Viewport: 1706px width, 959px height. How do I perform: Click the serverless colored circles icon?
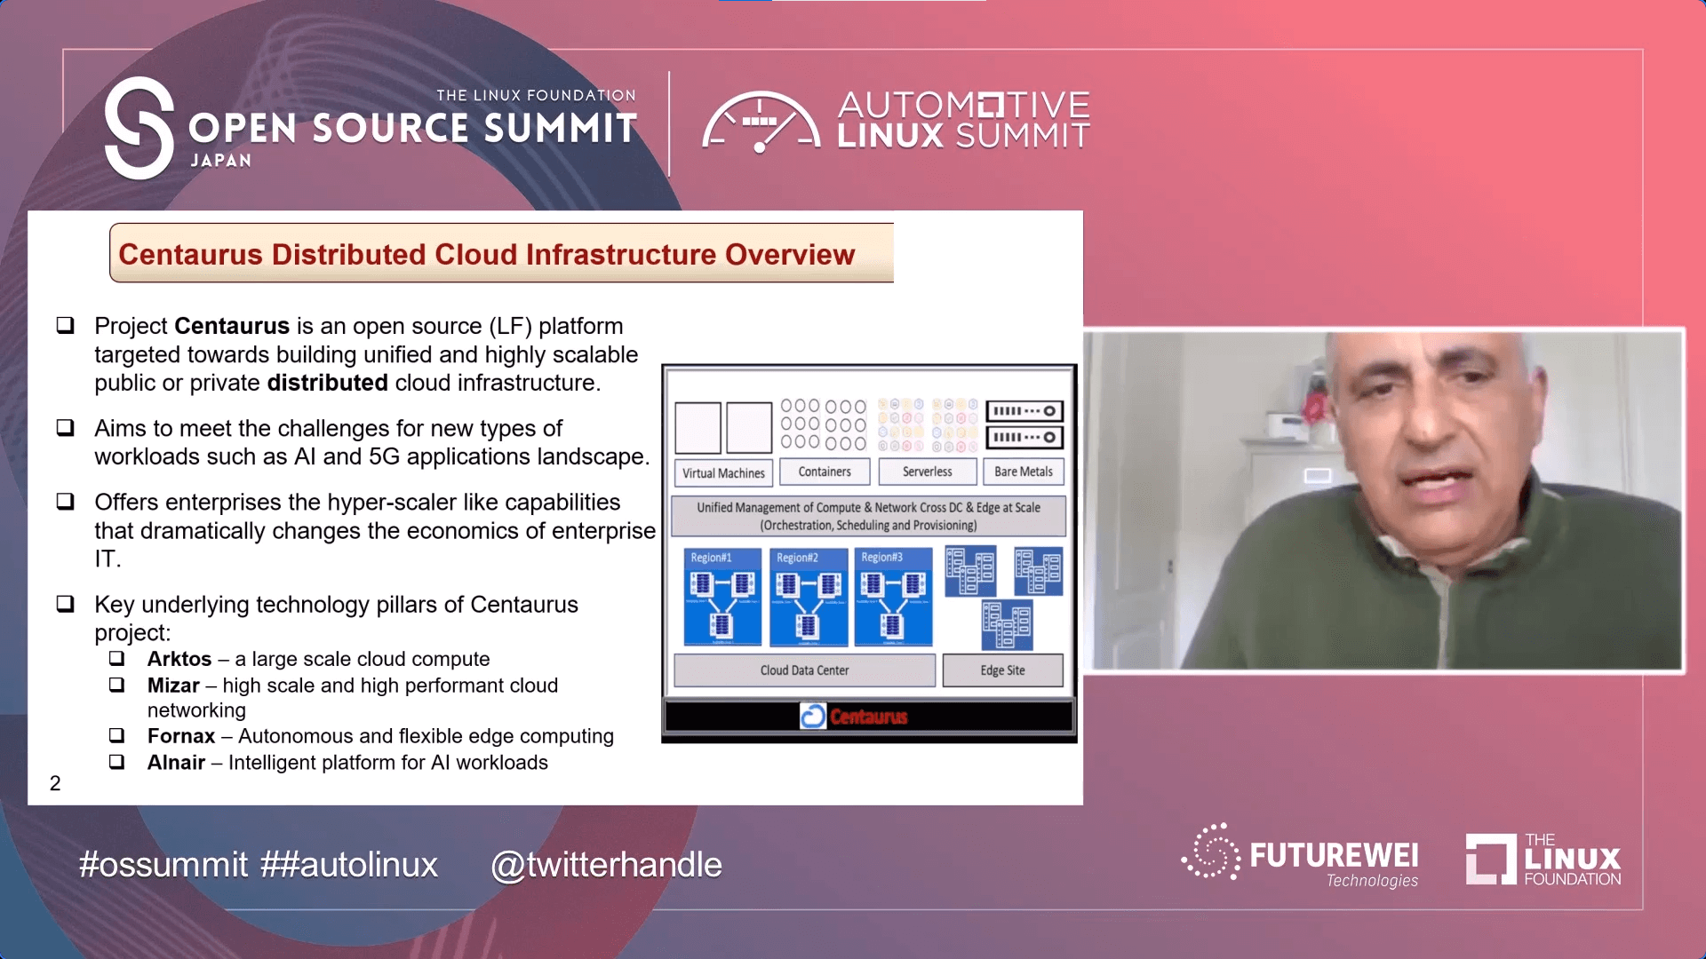tap(927, 424)
